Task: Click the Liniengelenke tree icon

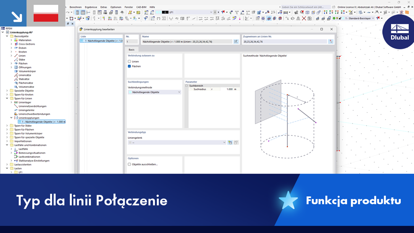Action: tap(16, 110)
